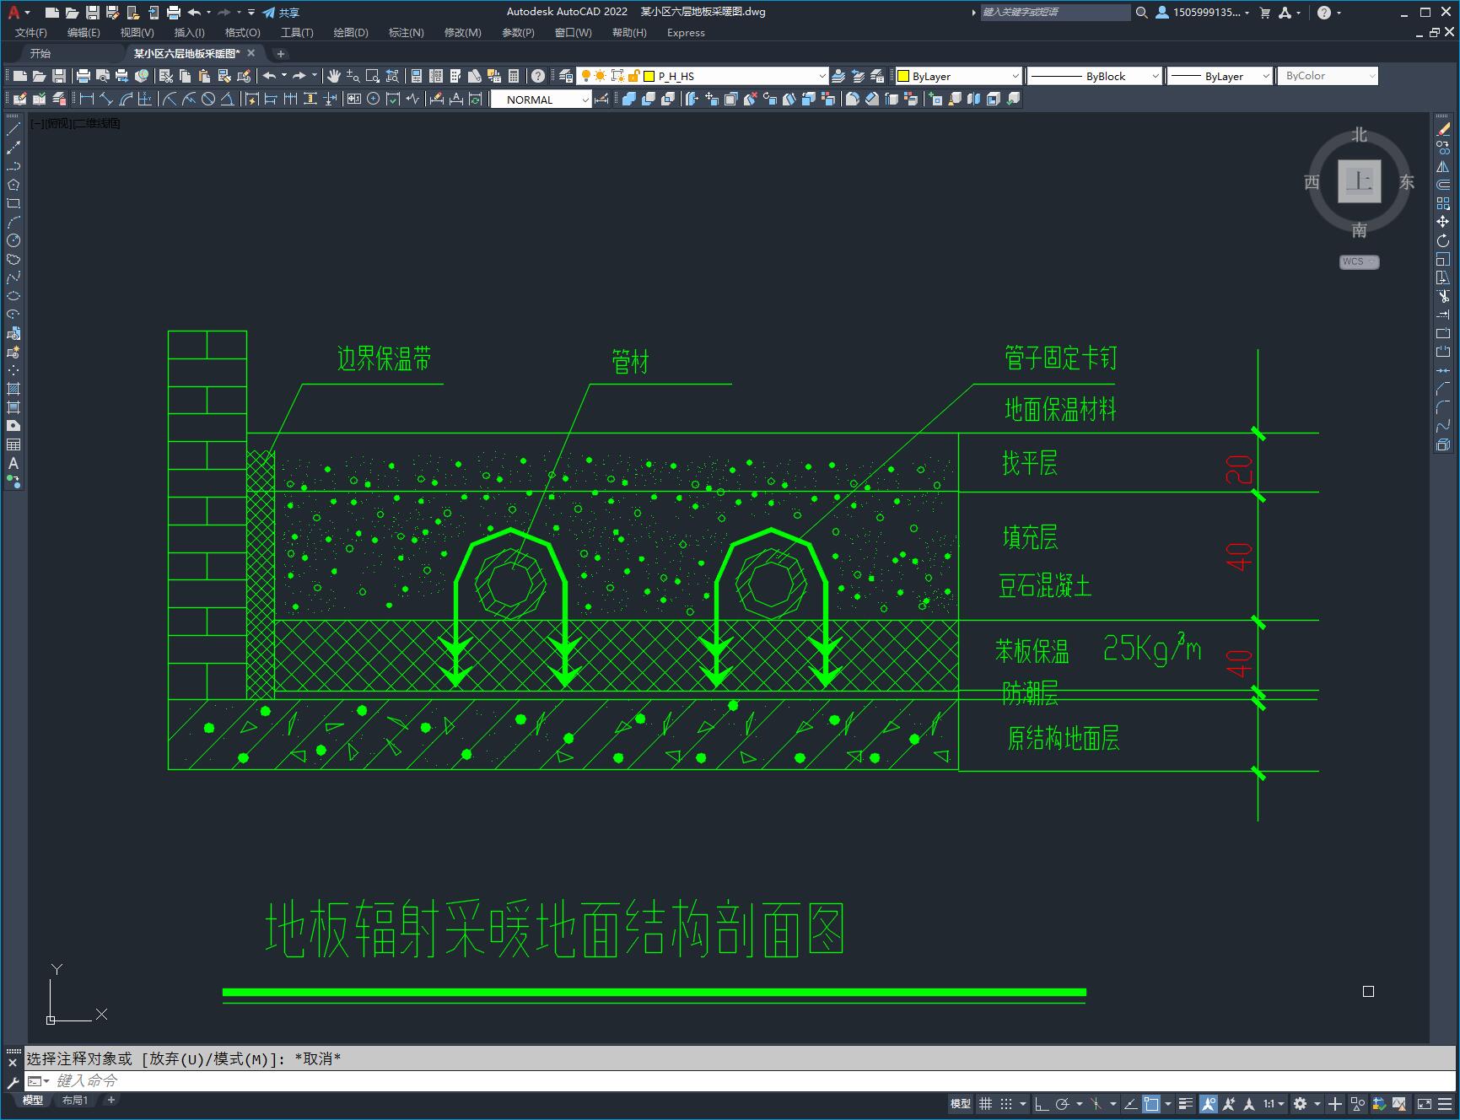Click the keyword search box in title bar
Image resolution: width=1460 pixels, height=1120 pixels.
(1055, 13)
